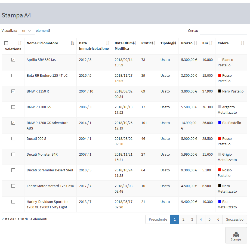Tick the Ducati 999 S row checkbox
The height and width of the screenshot is (247, 250).
pos(13,139)
